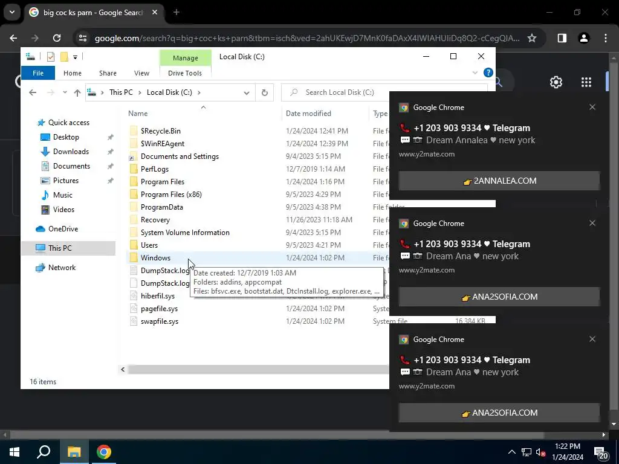Viewport: 619px width, 464px height.
Task: Open Downloads in navigation pane
Action: [x=71, y=152]
